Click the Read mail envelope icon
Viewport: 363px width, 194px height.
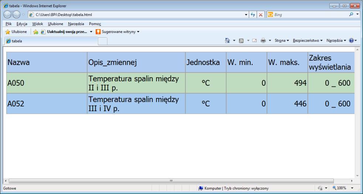coord(254,41)
